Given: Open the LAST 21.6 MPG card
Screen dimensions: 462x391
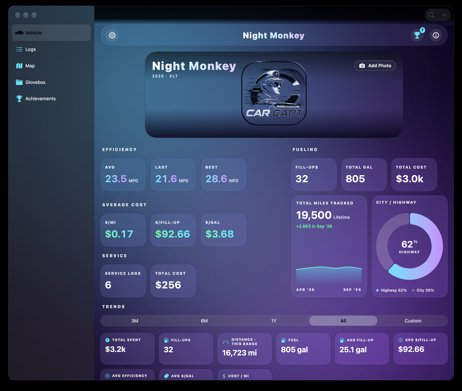Looking at the screenshot, I should click(174, 175).
